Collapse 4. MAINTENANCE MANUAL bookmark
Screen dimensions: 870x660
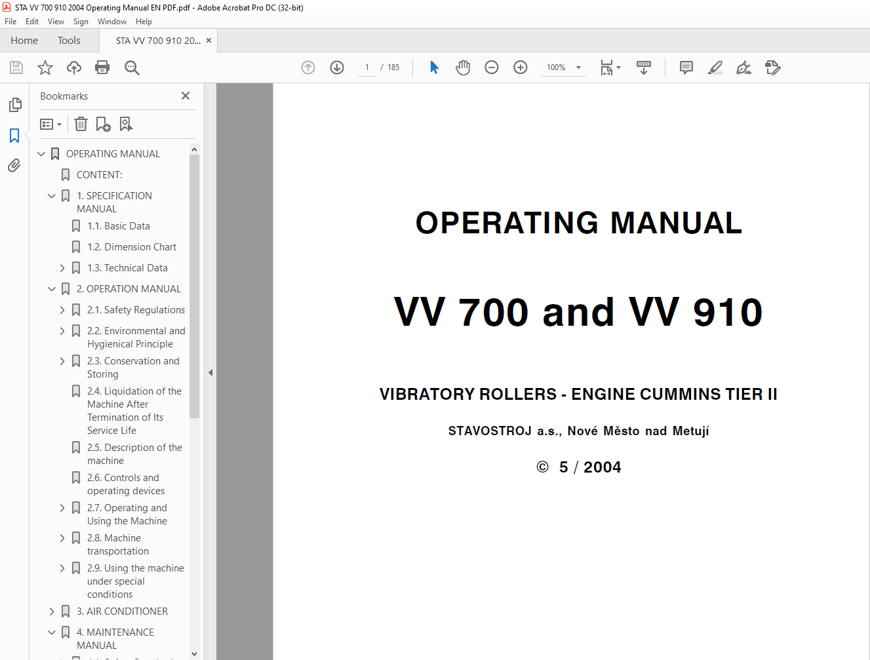click(52, 632)
